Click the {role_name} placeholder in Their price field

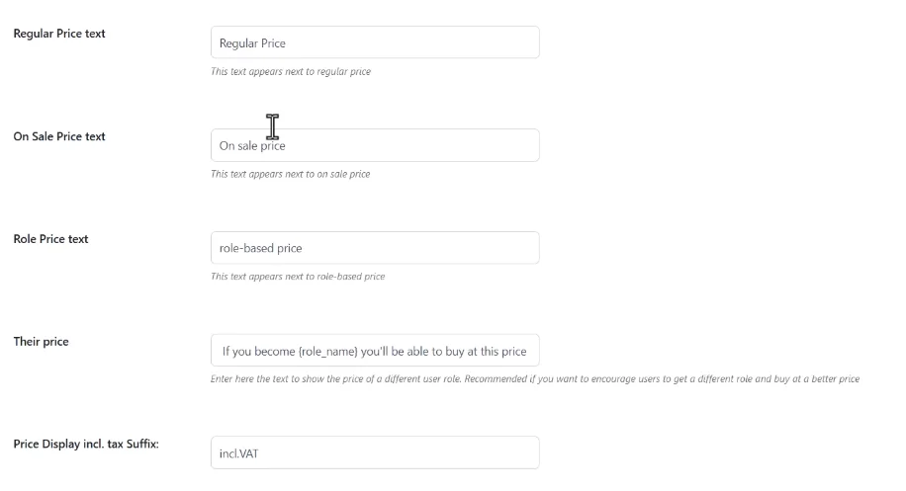pos(327,352)
